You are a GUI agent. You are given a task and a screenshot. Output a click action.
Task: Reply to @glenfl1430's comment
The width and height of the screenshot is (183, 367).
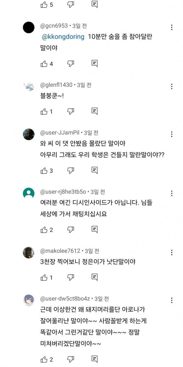pos(95,111)
